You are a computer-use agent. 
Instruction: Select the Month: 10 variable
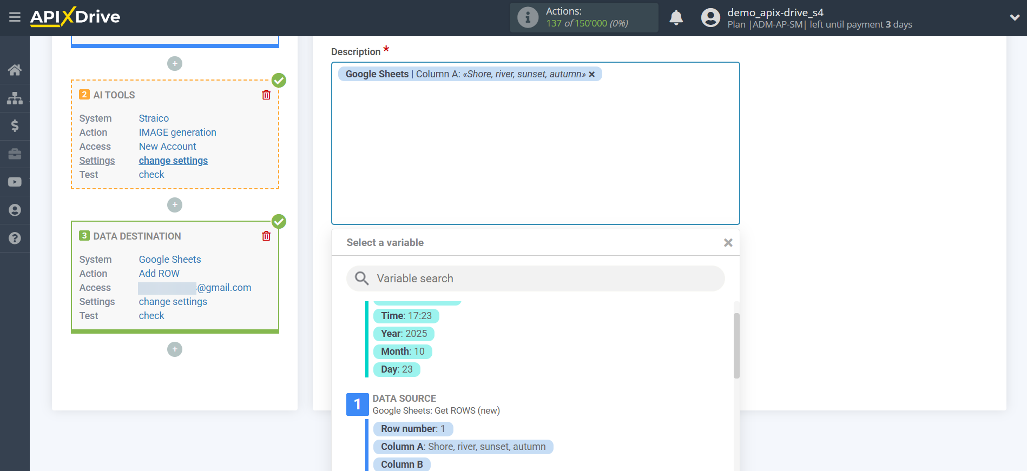coord(403,351)
